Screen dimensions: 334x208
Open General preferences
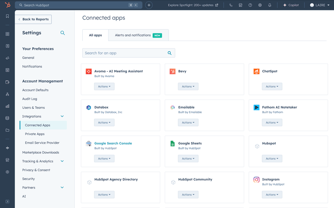(x=28, y=58)
